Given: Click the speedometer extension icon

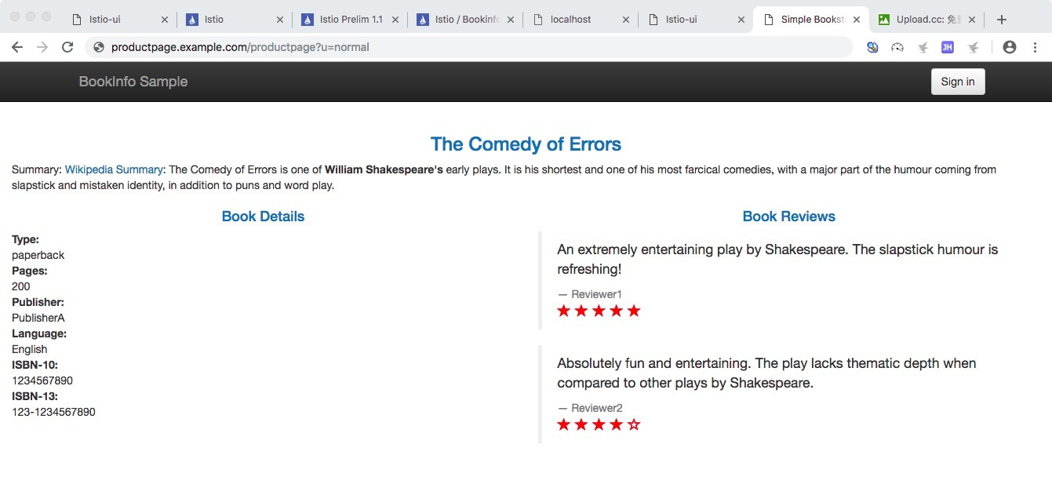Looking at the screenshot, I should (897, 47).
